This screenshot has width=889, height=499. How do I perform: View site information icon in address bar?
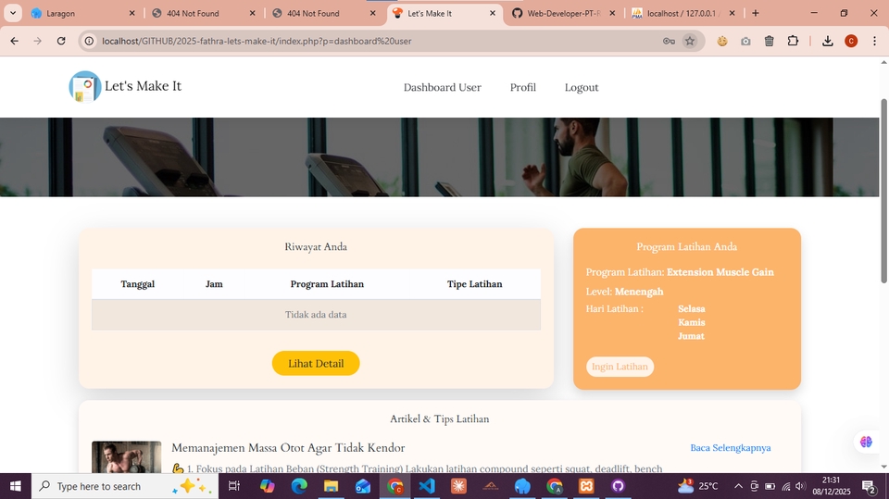tap(89, 41)
